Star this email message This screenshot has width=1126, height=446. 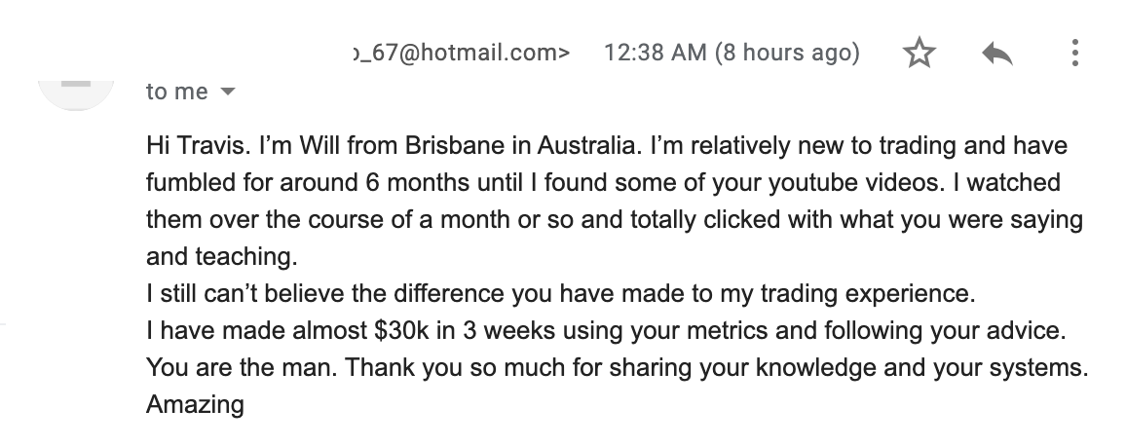pos(920,54)
